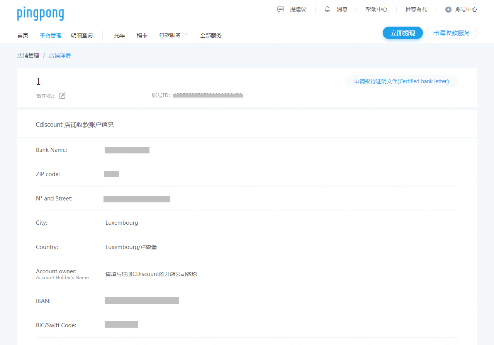The image size is (494, 345).
Task: Click the store name "1" title
Action: click(x=38, y=81)
